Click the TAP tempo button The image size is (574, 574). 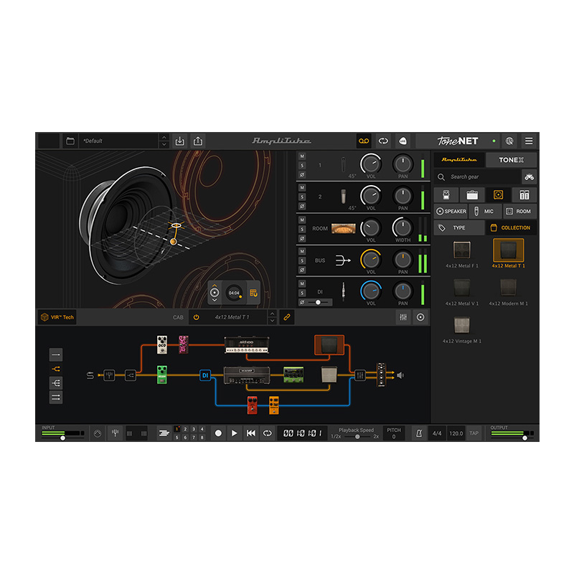click(x=474, y=433)
